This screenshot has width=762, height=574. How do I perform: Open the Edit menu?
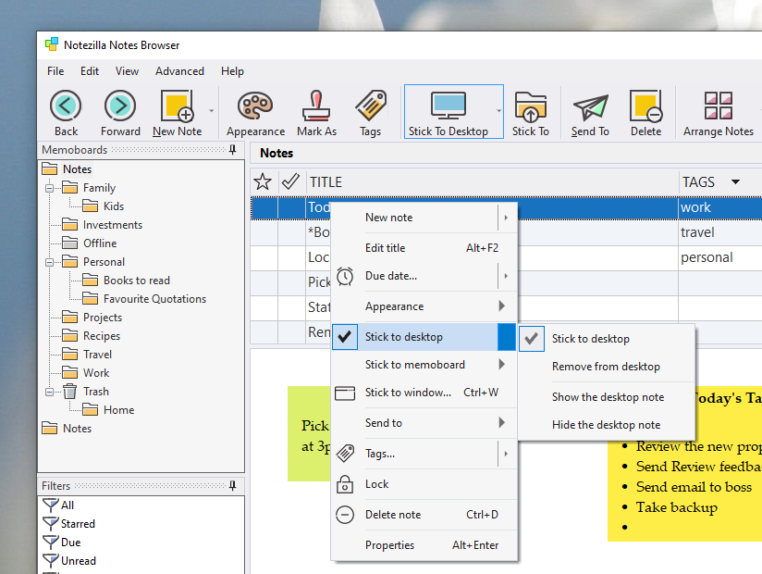[90, 71]
